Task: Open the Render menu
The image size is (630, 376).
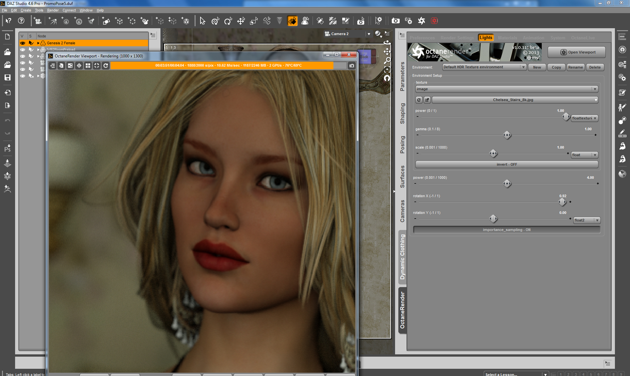Action: click(52, 10)
